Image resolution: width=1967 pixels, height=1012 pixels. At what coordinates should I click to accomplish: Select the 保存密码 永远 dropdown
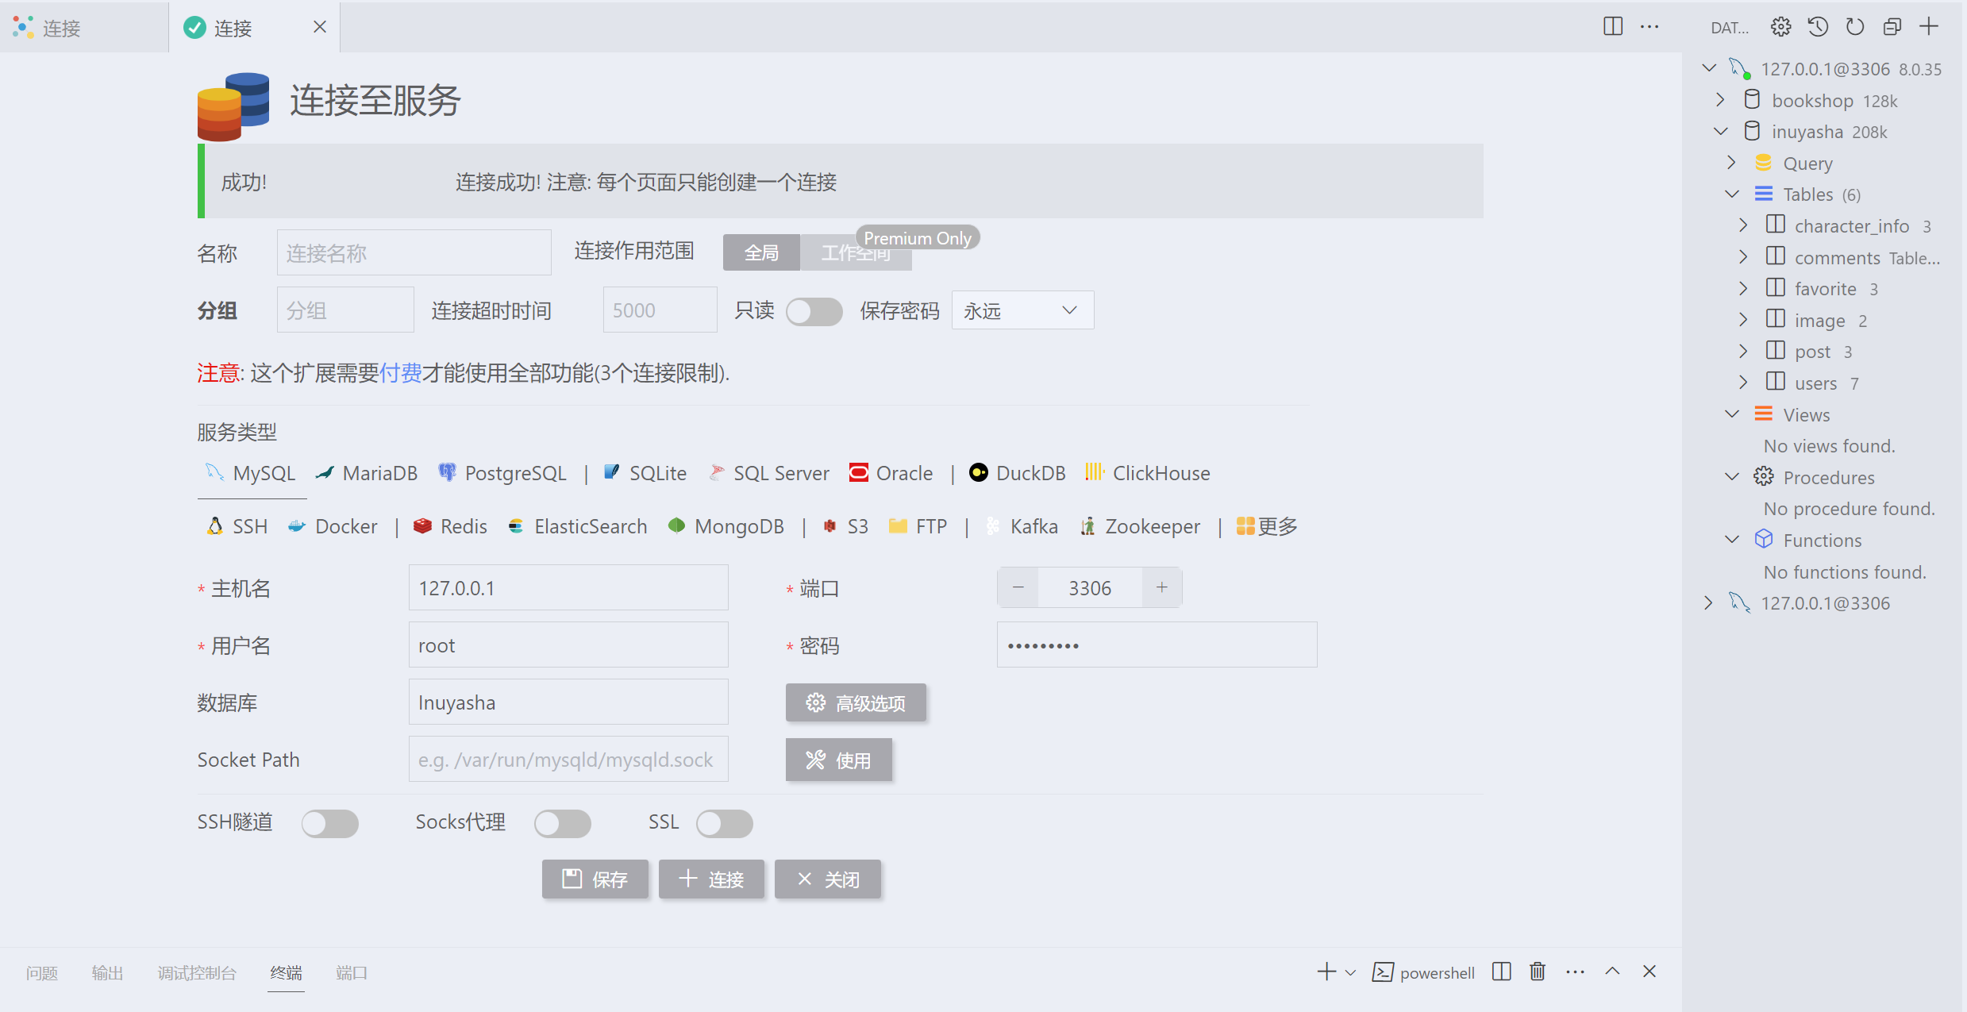[1020, 310]
